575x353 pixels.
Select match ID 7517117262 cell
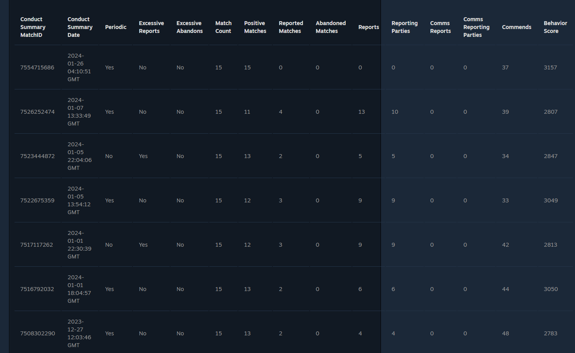[x=36, y=245]
